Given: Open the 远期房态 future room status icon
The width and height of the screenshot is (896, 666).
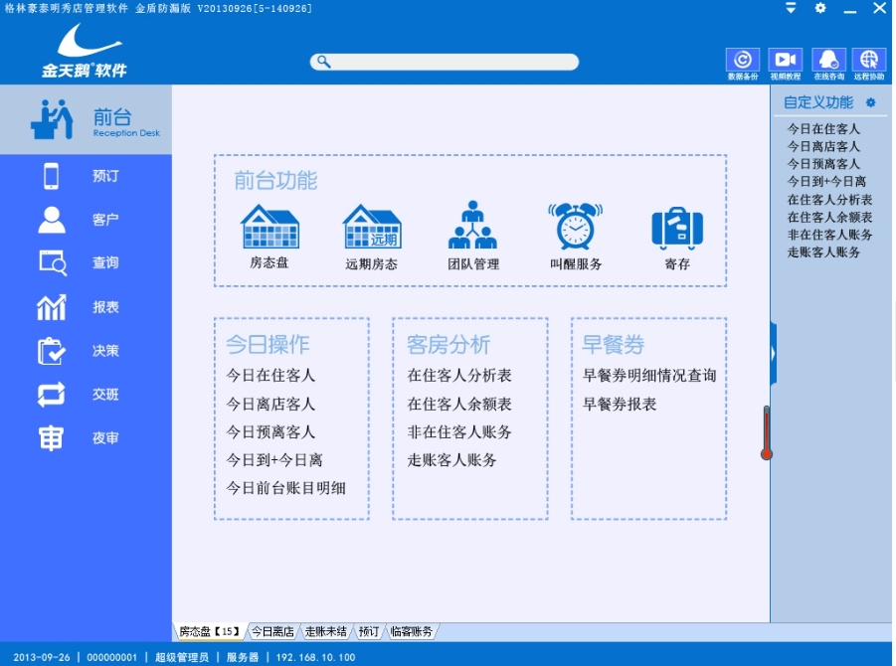Looking at the screenshot, I should (371, 227).
